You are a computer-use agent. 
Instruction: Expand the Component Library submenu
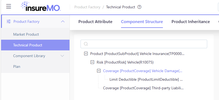(x=62, y=56)
